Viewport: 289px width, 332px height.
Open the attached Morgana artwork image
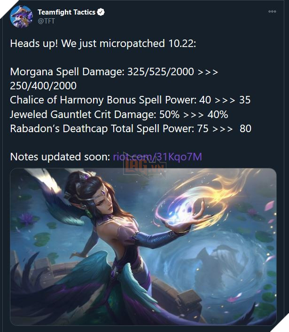[x=143, y=247]
